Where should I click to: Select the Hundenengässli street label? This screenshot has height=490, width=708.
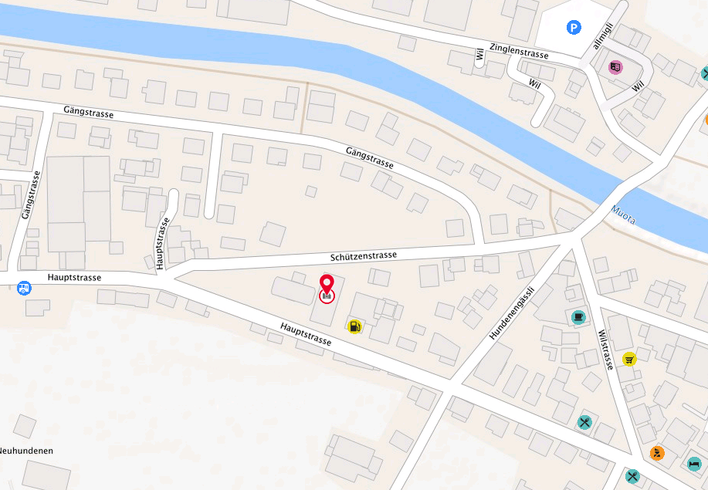(512, 313)
